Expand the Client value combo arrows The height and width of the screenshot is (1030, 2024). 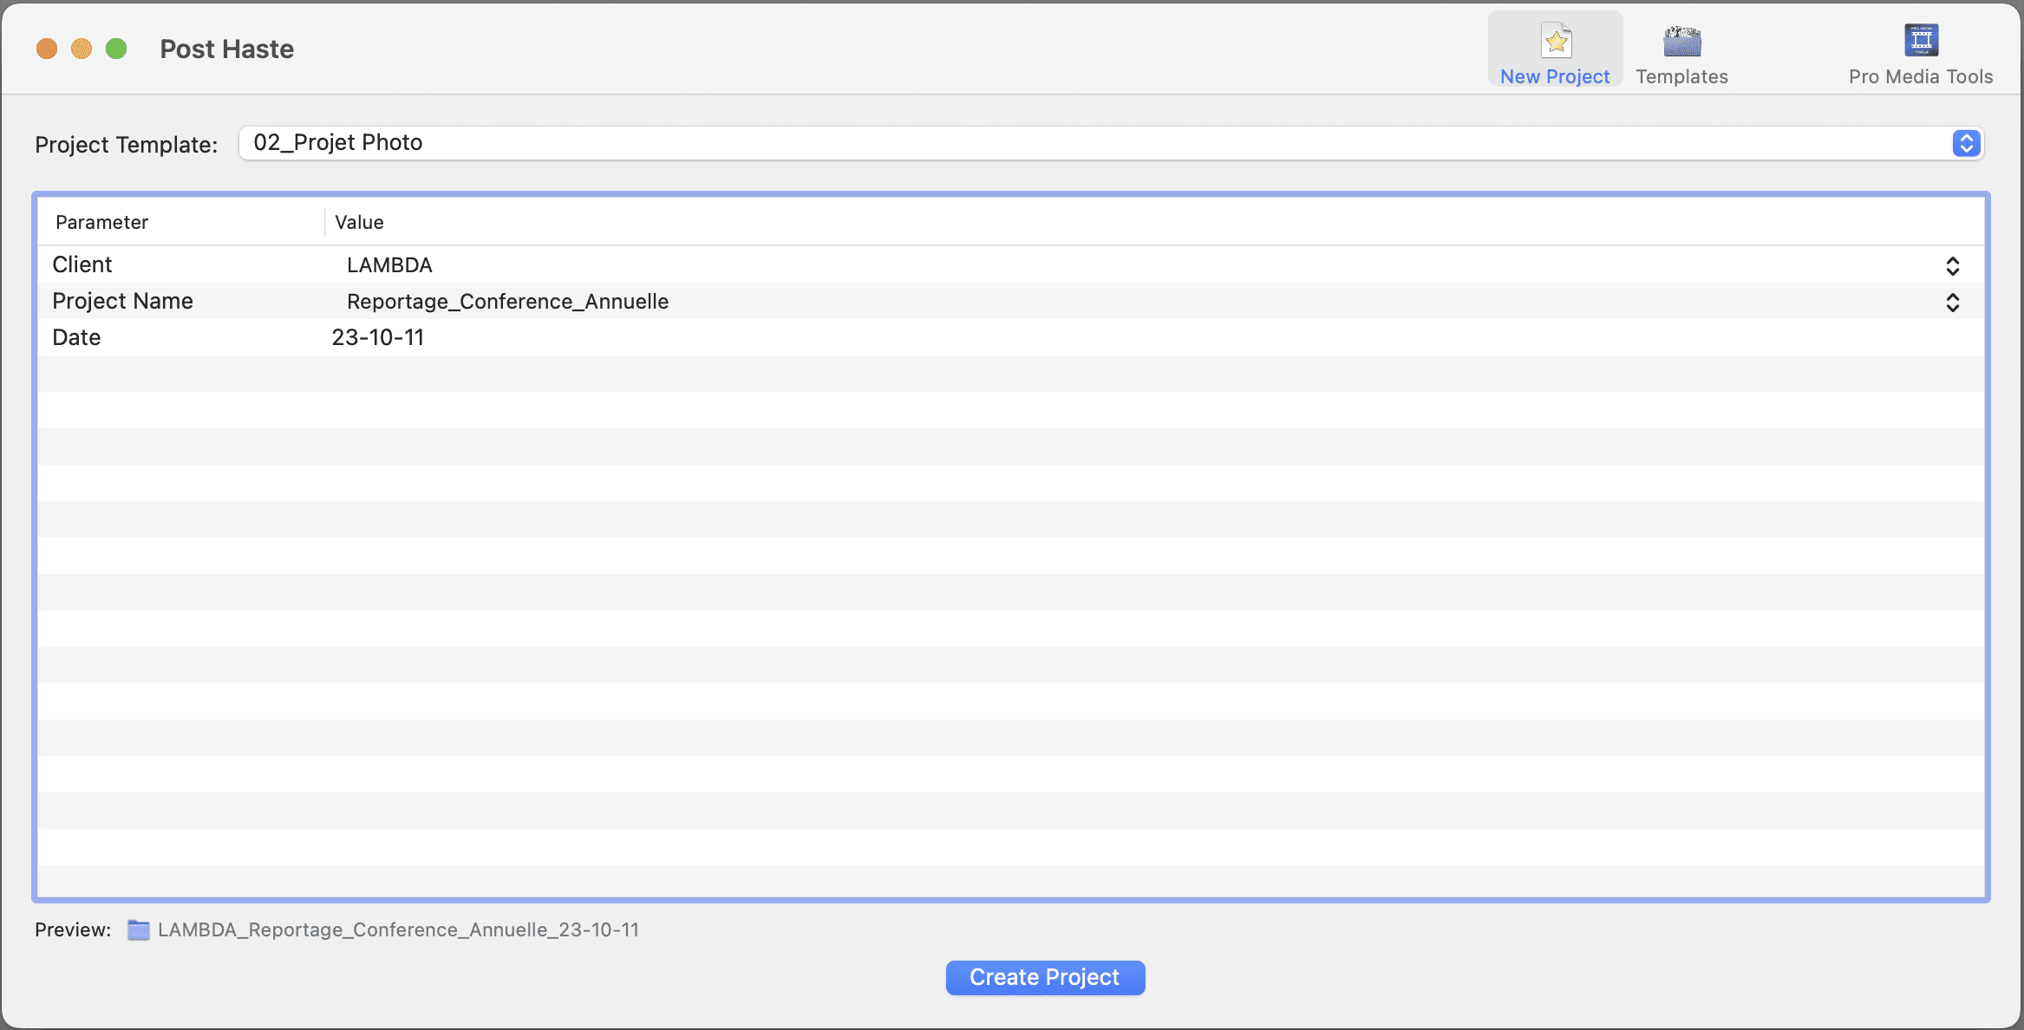click(x=1952, y=265)
